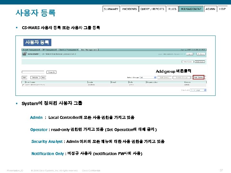The width and height of the screenshot is (231, 173).
Task: Open the ADMIN tab
Action: (x=210, y=9)
